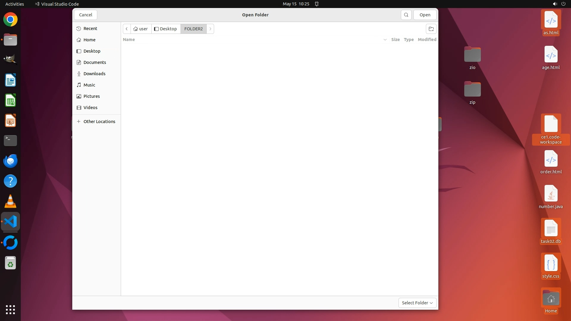Image resolution: width=571 pixels, height=321 pixels.
Task: Select Downloads in the sidebar
Action: click(x=94, y=74)
